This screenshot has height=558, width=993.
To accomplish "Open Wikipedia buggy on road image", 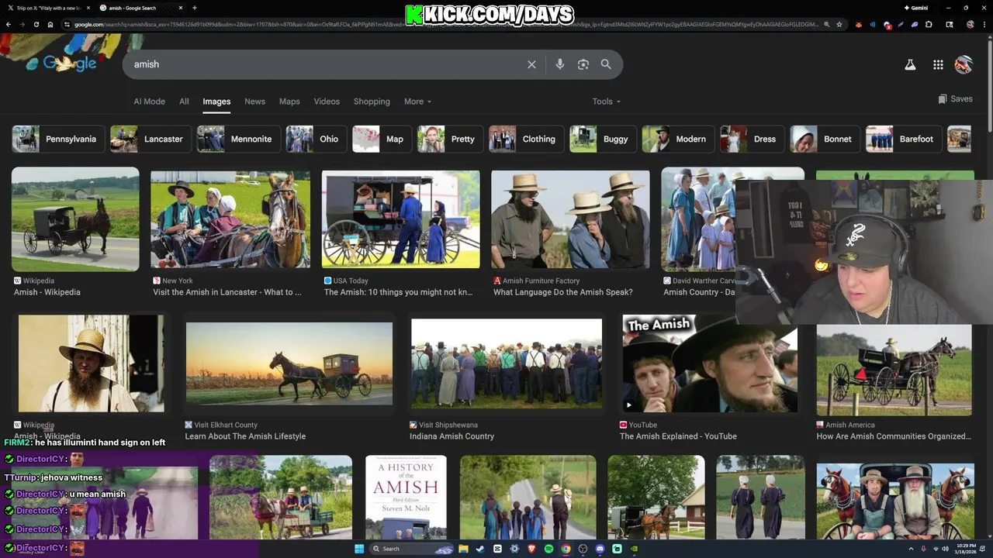I will tap(75, 219).
